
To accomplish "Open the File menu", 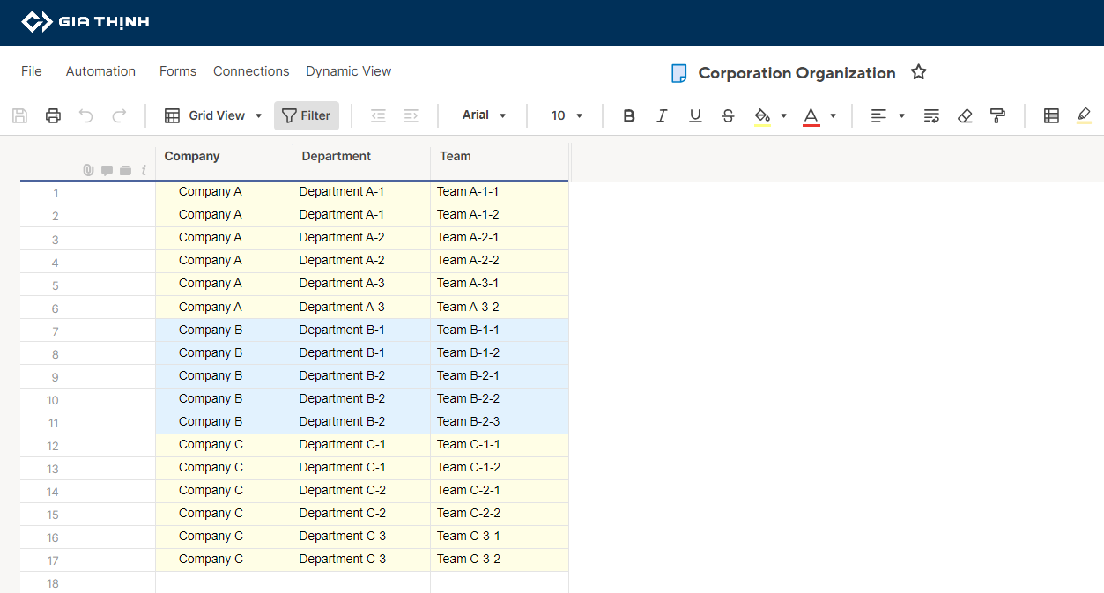I will (x=32, y=71).
